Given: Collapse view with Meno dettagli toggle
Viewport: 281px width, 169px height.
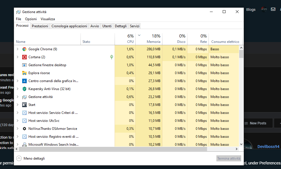Looking at the screenshot, I should click(19, 158).
